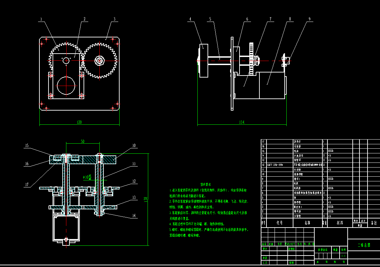Select the row number 17 cell in the parts list

point(263,141)
